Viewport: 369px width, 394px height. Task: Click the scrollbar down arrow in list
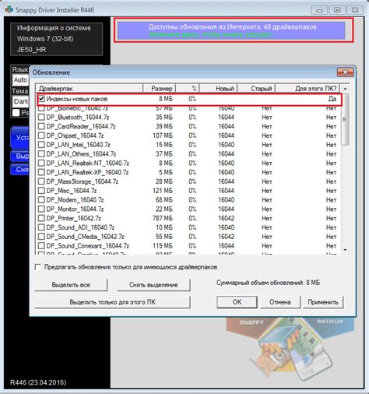point(345,250)
